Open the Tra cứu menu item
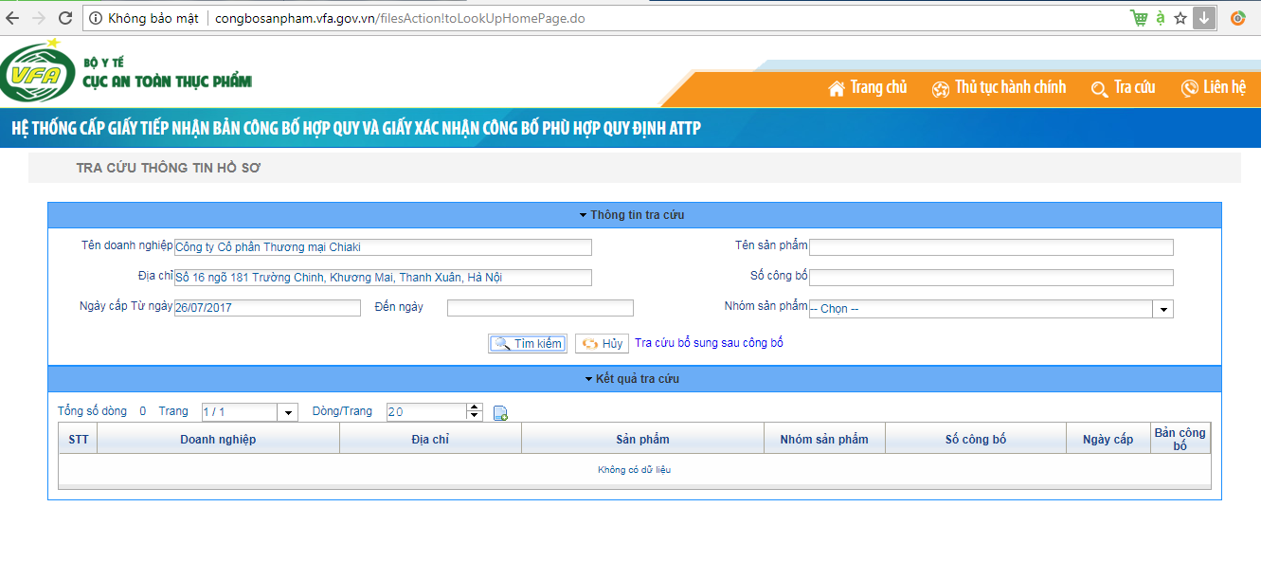The width and height of the screenshot is (1261, 561). [x=1124, y=88]
